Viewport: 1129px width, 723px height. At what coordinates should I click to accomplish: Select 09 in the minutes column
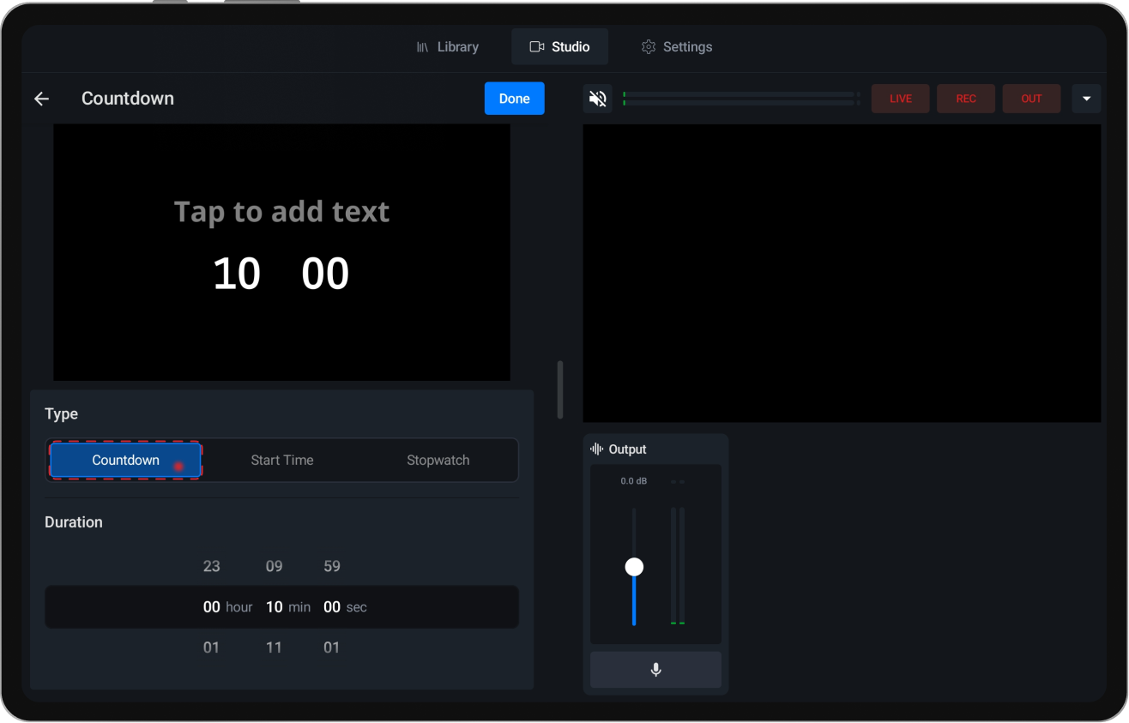274,566
